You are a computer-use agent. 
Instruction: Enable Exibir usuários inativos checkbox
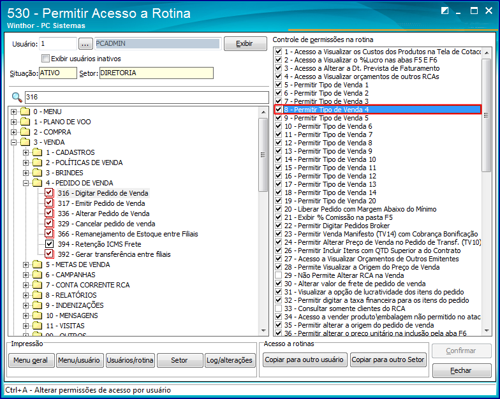[46, 59]
